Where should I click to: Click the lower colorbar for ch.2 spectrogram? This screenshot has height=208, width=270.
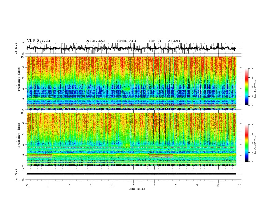[x=247, y=143]
